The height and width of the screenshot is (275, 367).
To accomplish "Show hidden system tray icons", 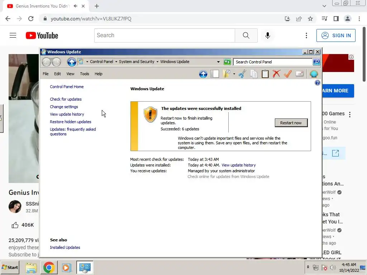I will [x=308, y=267].
